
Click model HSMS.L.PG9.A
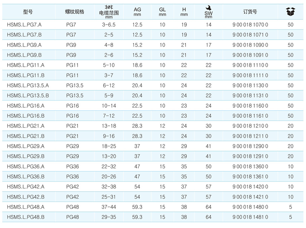[x=24, y=45]
